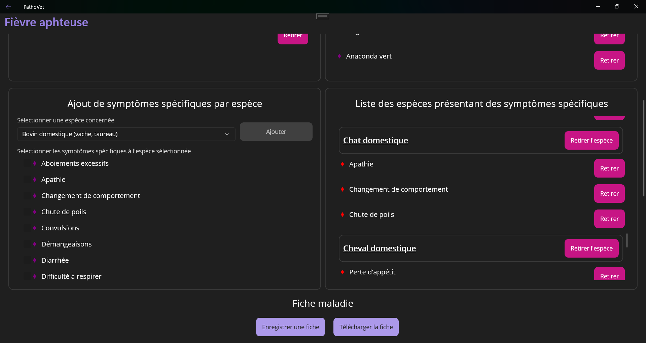Restore down the PathoVet window
This screenshot has height=343, width=646.
(617, 7)
